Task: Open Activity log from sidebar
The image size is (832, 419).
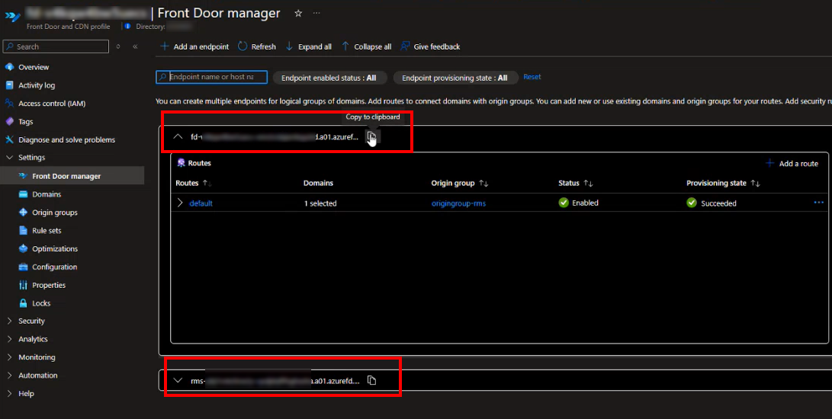Action: click(x=36, y=85)
